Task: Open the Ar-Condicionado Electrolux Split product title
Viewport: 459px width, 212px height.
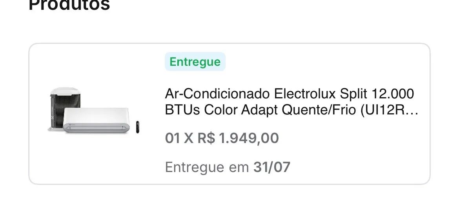Action: (291, 102)
